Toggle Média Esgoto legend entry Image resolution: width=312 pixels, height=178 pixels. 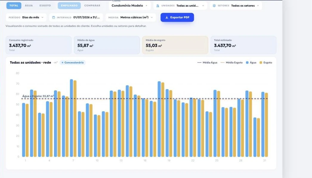(x=231, y=62)
